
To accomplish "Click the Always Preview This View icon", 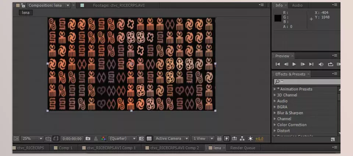I will pos(16,139).
